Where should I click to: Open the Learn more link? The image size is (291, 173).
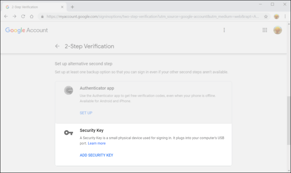97,143
